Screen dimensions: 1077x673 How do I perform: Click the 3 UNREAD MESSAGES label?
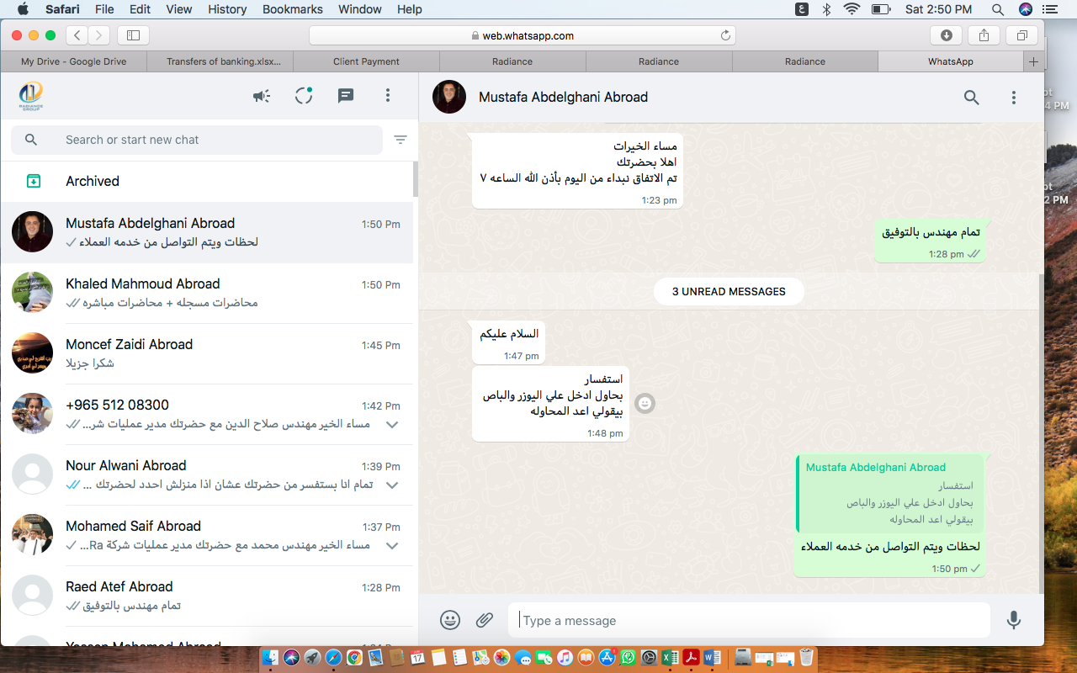[x=729, y=292]
